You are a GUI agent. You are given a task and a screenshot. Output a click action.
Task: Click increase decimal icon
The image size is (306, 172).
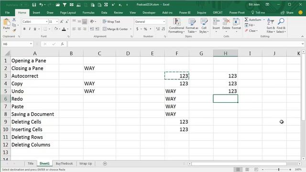coord(158,29)
